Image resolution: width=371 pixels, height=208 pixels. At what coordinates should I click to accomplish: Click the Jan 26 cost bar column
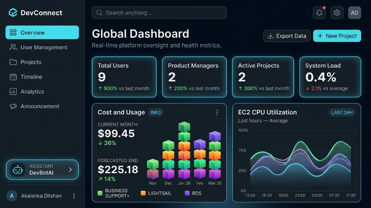[x=184, y=150]
